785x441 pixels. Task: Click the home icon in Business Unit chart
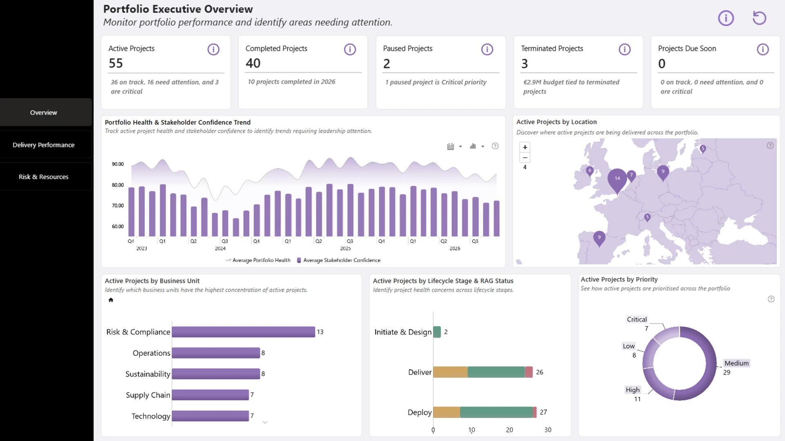pos(111,300)
